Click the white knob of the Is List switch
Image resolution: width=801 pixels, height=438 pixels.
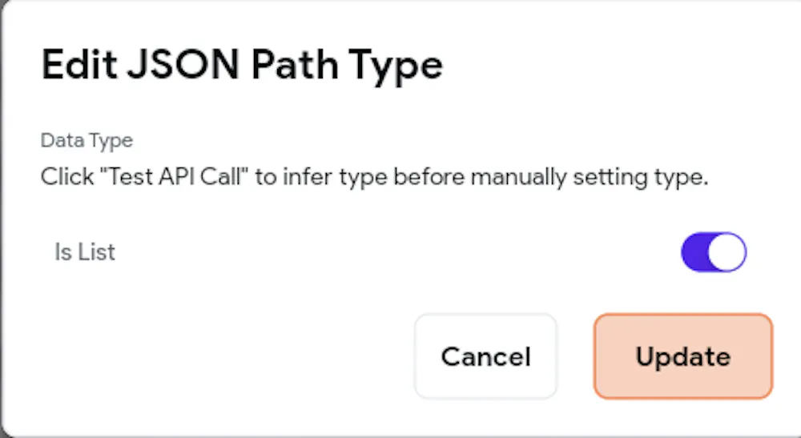(x=728, y=253)
